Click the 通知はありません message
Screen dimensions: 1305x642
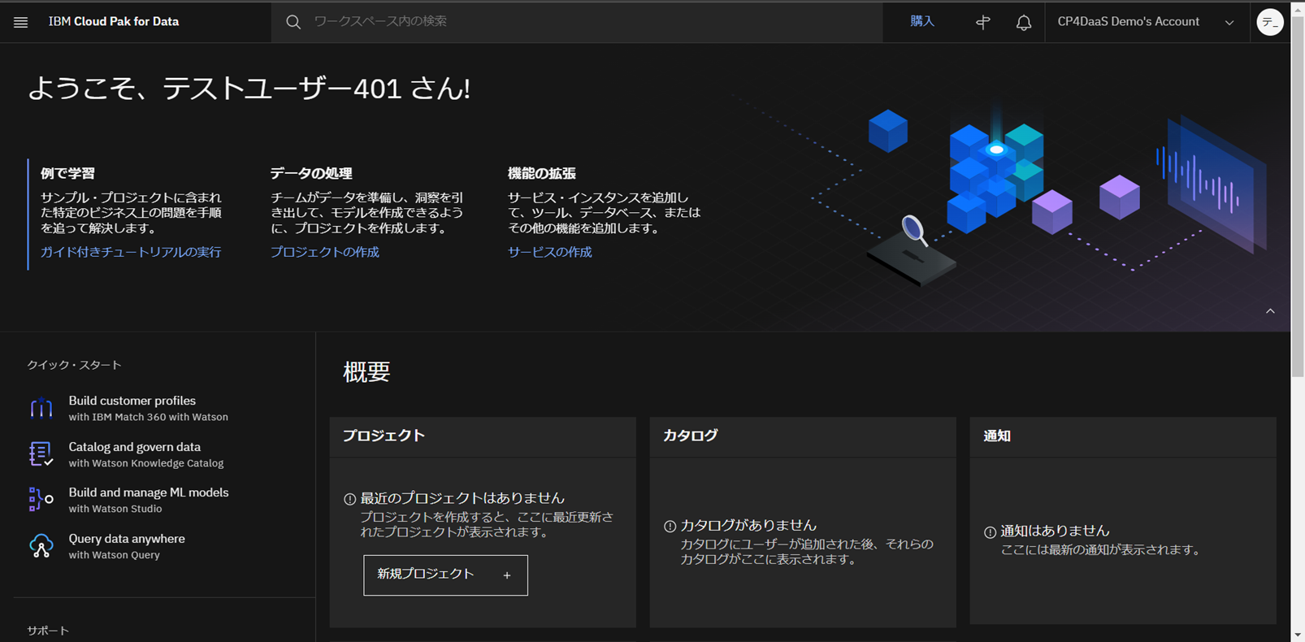(1055, 531)
